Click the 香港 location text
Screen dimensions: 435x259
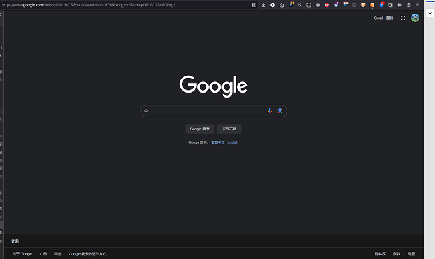click(15, 241)
